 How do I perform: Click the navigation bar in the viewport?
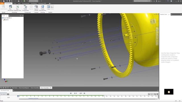click(157, 37)
